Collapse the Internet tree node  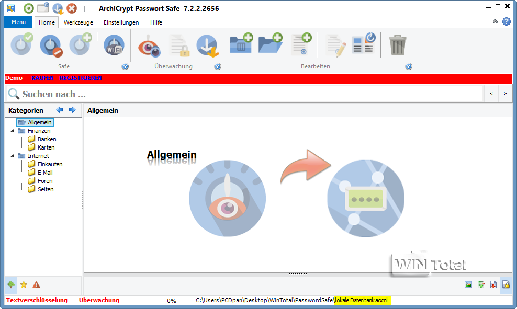point(12,156)
